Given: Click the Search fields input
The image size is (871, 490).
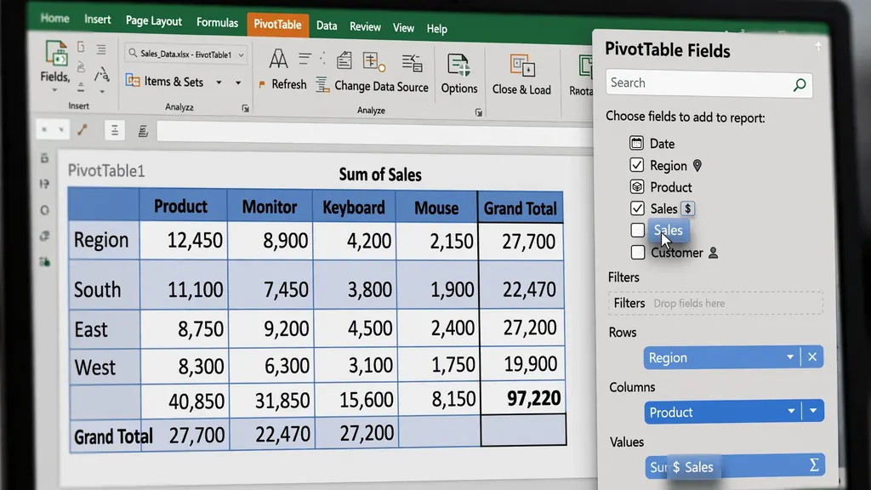Looking at the screenshot, I should [709, 84].
